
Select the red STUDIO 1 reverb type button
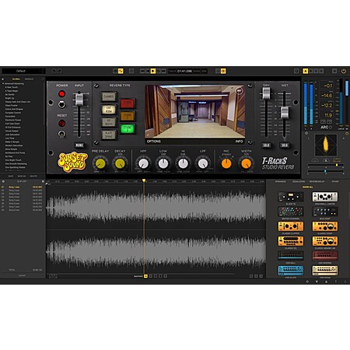click(x=128, y=103)
